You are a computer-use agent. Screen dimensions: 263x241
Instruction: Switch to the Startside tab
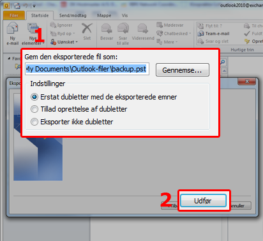pyautogui.click(x=40, y=15)
